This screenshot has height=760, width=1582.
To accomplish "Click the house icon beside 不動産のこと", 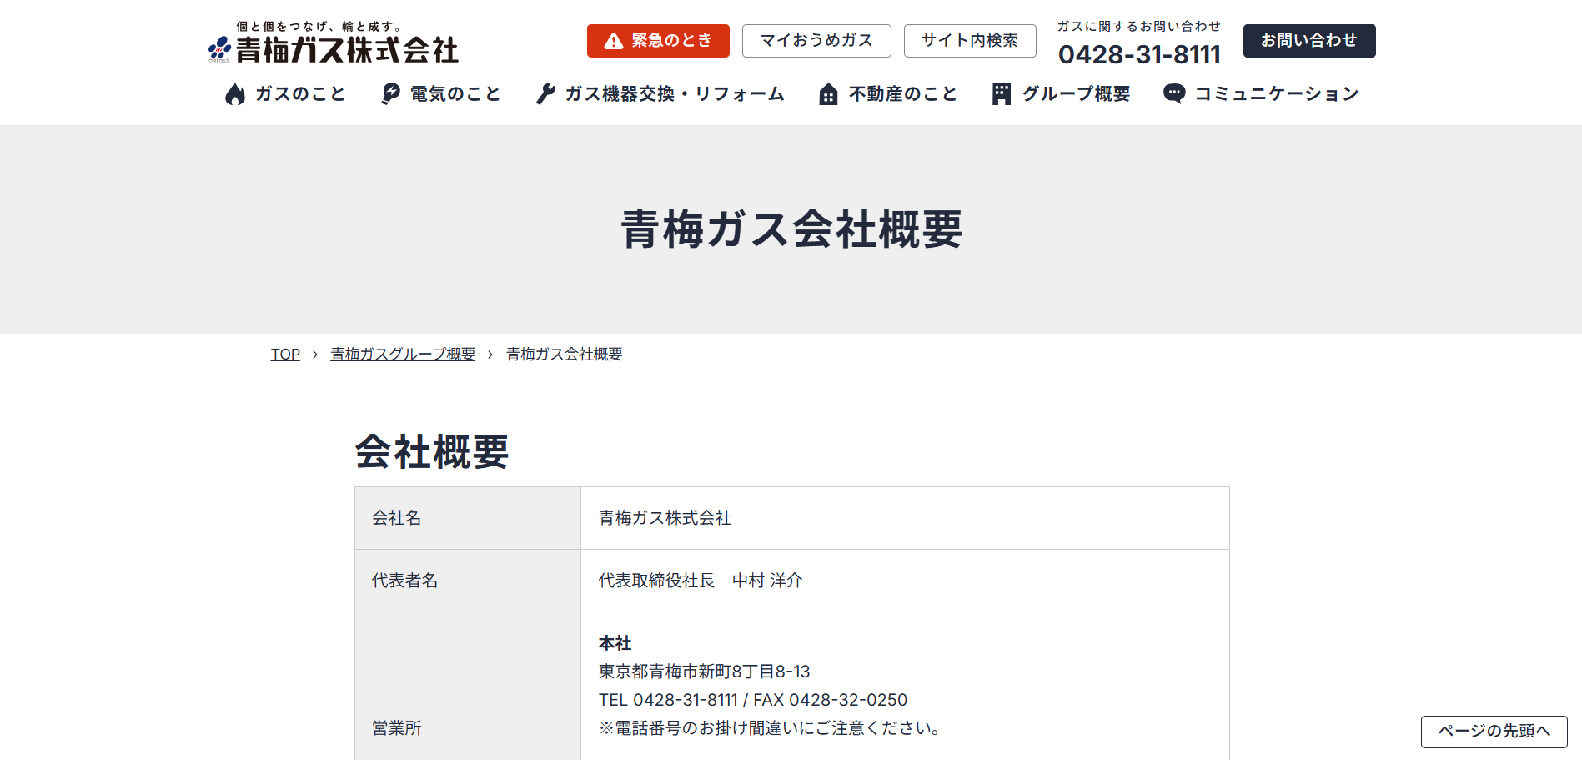I will coord(828,94).
